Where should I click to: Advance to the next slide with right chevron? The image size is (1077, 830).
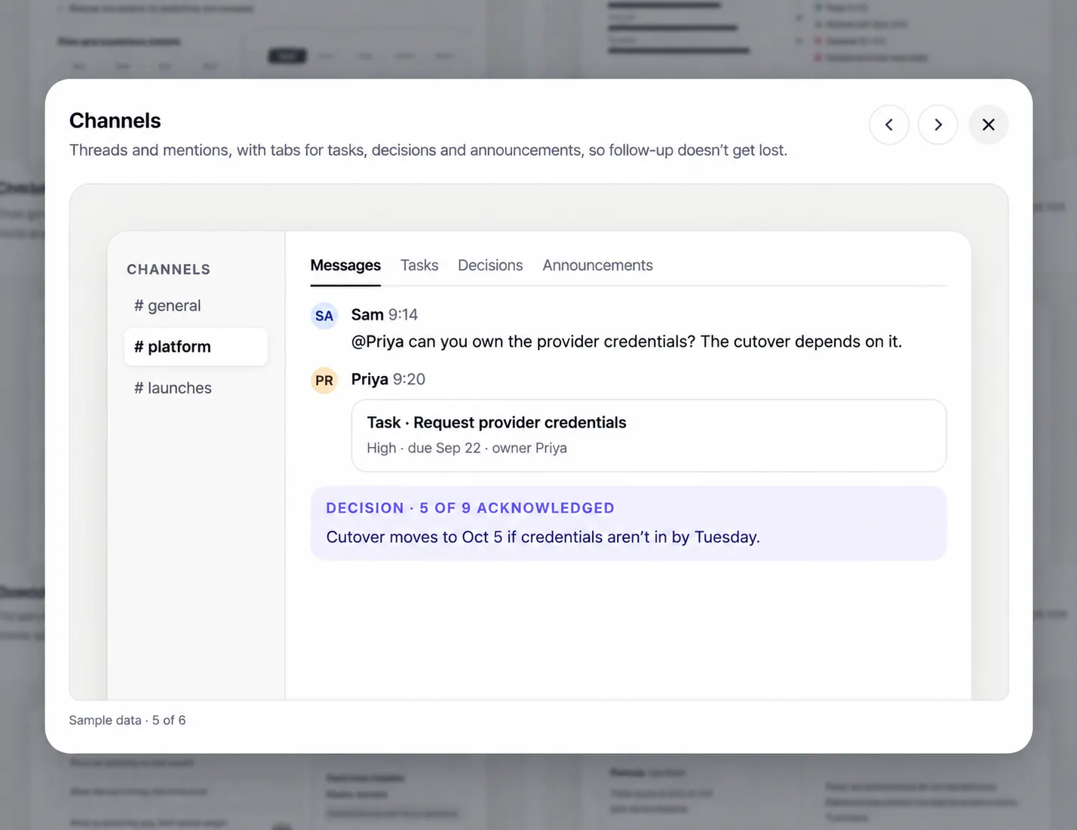pyautogui.click(x=938, y=124)
